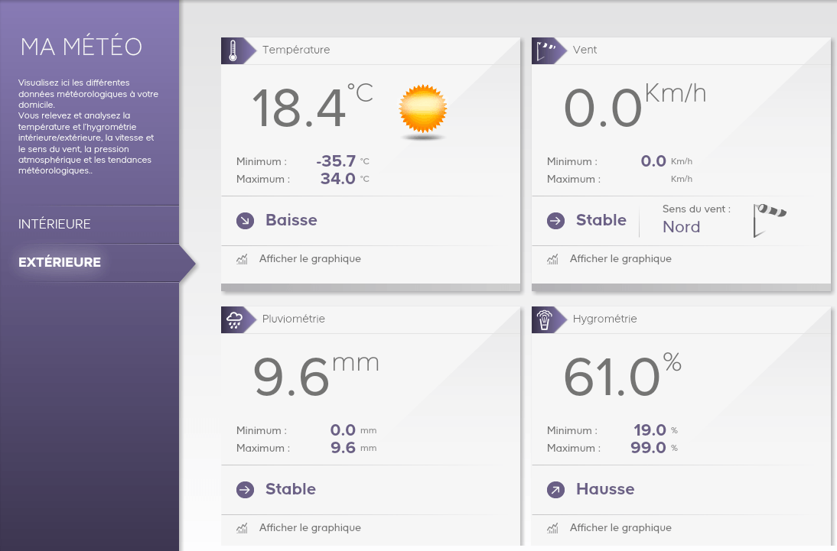
Task: Click the Vent card title
Action: tap(585, 50)
